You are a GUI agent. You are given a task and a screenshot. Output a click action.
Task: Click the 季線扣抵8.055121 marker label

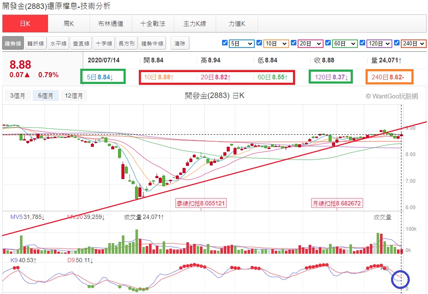click(x=201, y=203)
